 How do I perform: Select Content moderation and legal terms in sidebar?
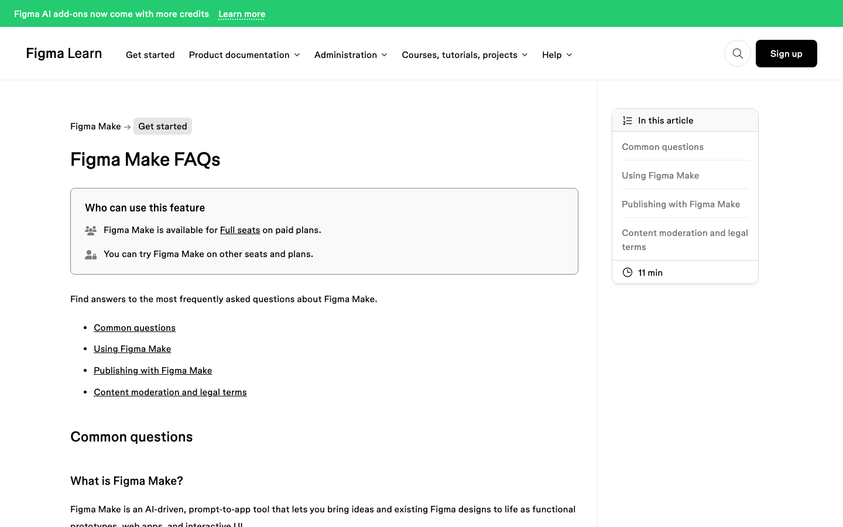[x=685, y=239]
